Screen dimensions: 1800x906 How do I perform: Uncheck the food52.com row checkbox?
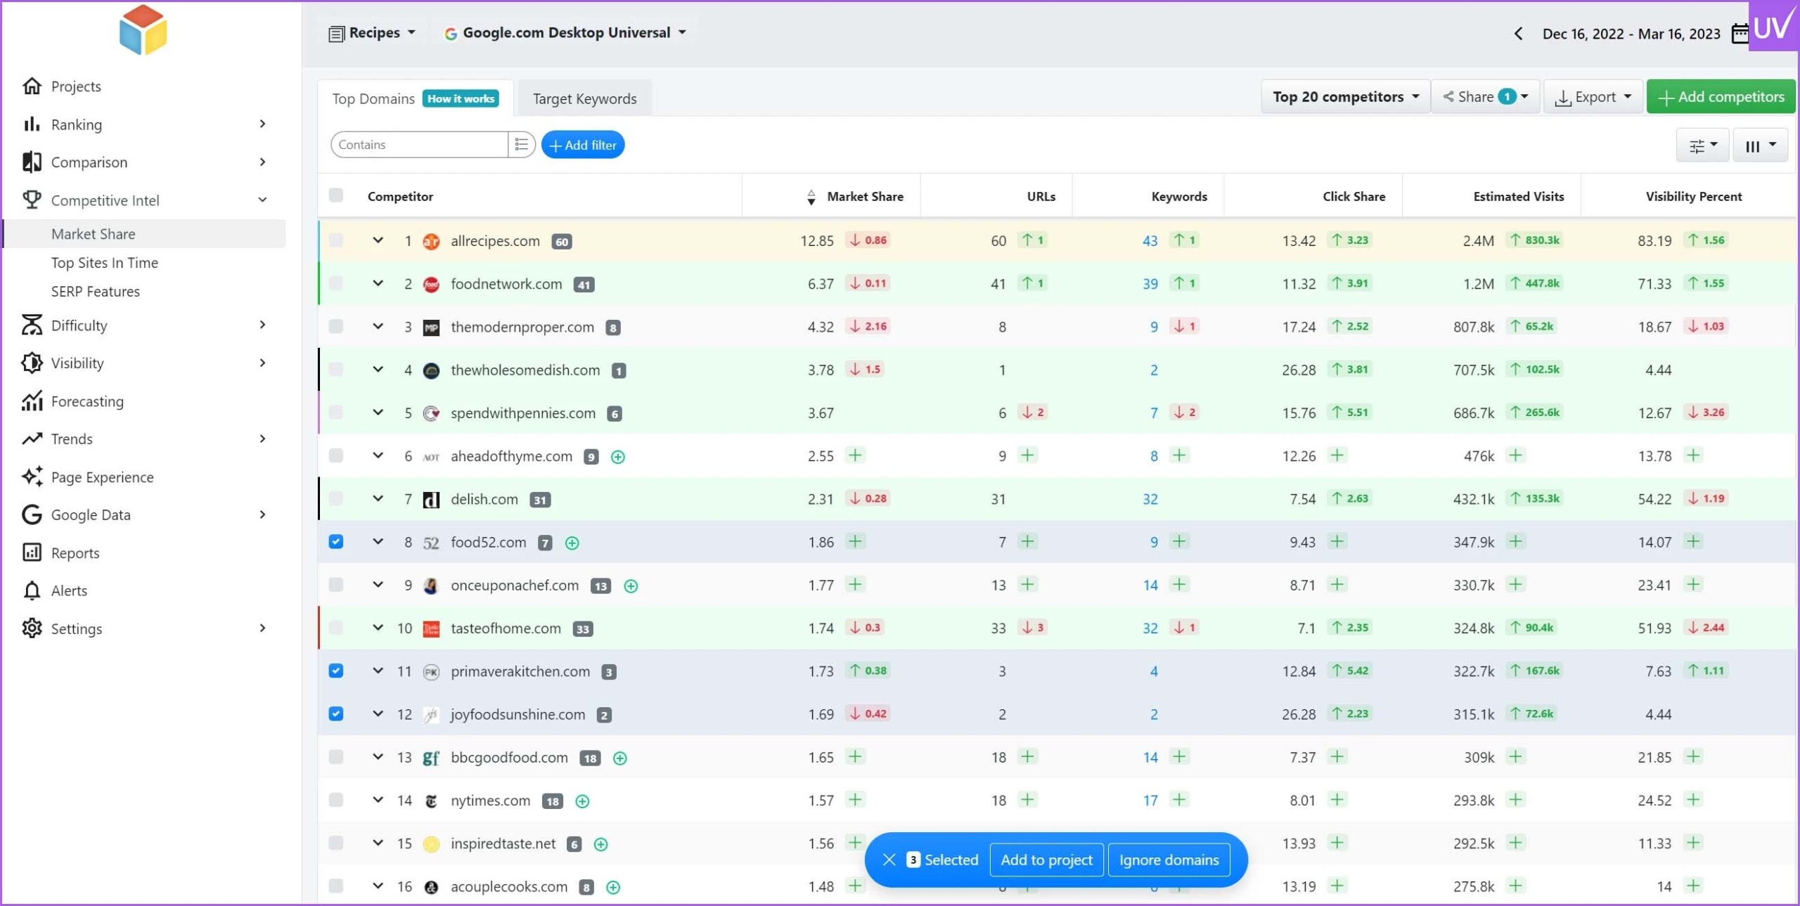tap(336, 542)
